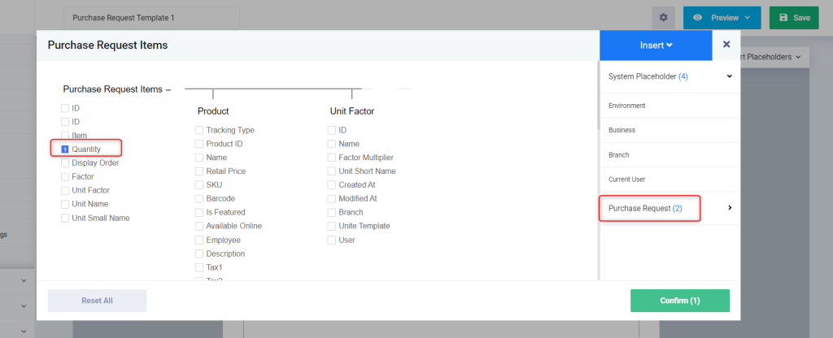Screen dimensions: 833x338
Task: Check the Item checkbox
Action: click(x=65, y=136)
